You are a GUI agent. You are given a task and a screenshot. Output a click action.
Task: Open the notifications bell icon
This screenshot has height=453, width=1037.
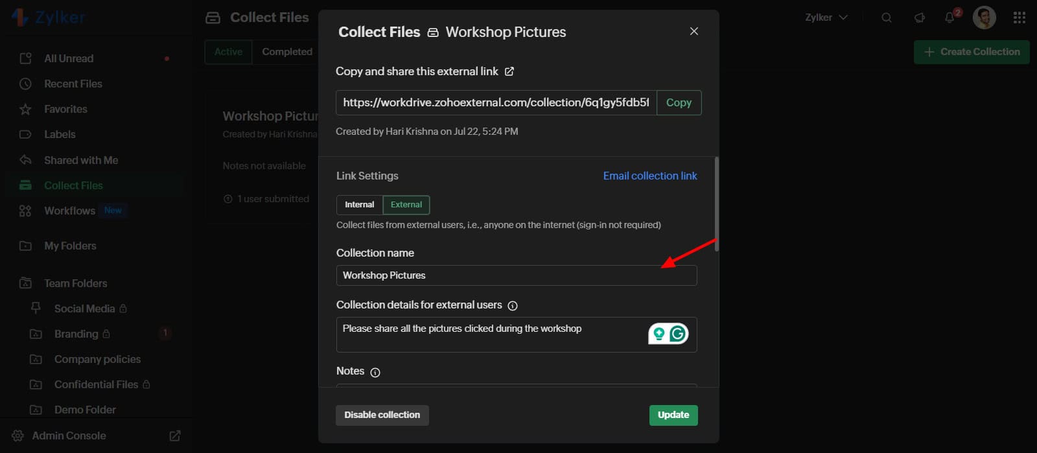pyautogui.click(x=950, y=17)
